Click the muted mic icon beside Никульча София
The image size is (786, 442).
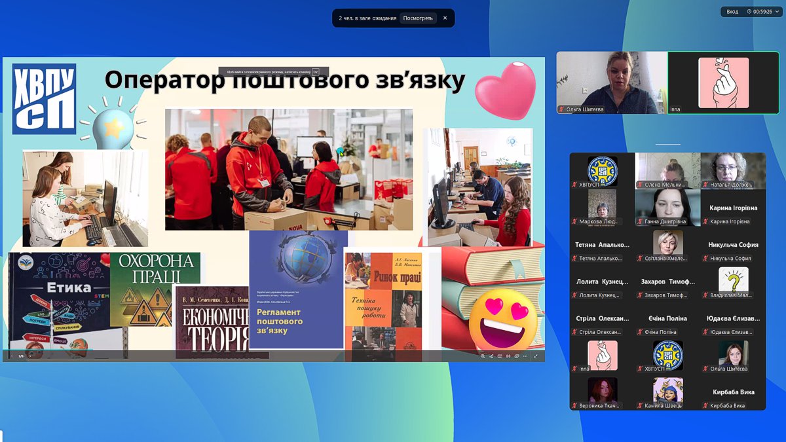tap(706, 258)
